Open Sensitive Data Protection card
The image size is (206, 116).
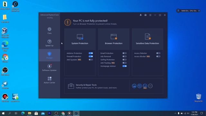tap(147, 39)
